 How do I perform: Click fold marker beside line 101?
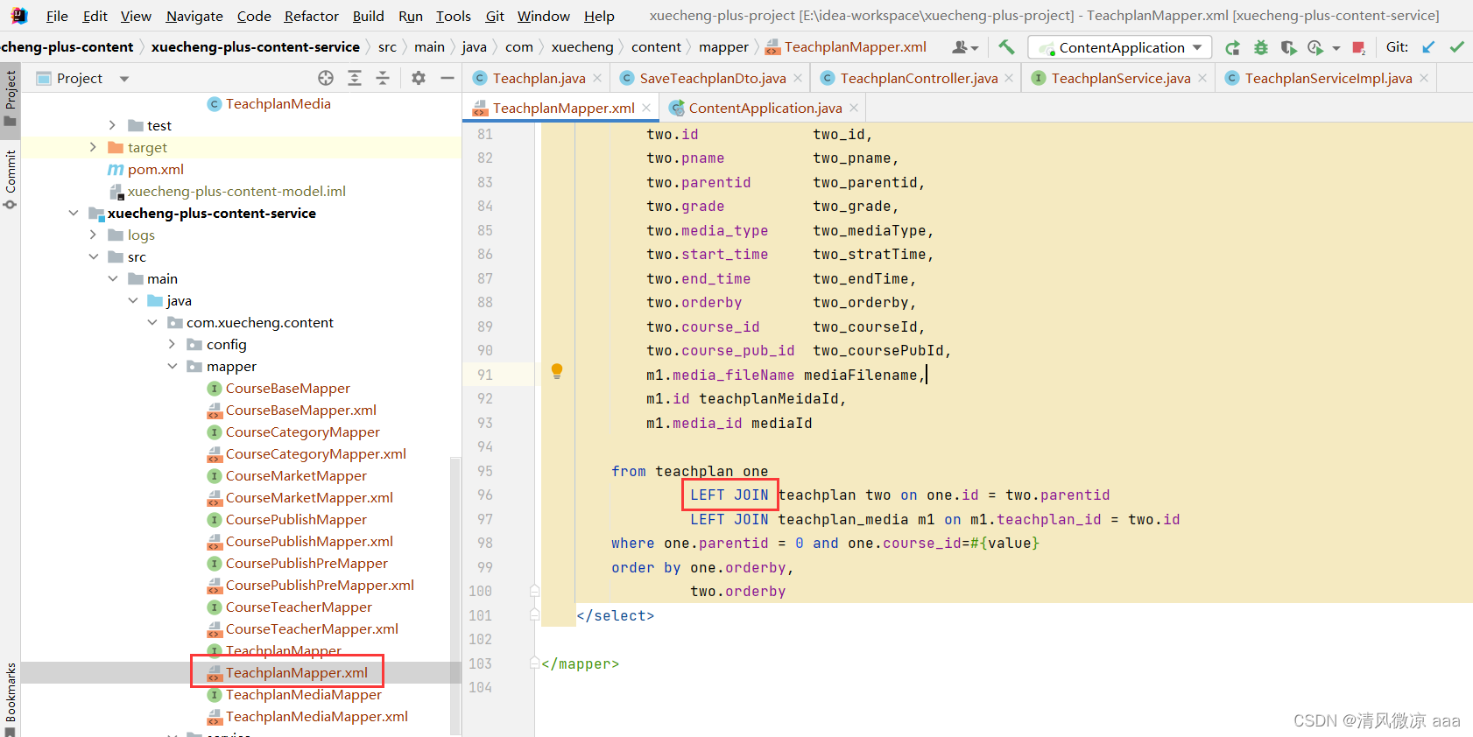tap(534, 615)
